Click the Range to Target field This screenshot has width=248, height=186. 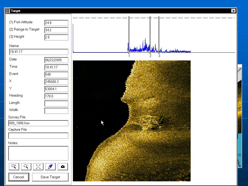[57, 30]
